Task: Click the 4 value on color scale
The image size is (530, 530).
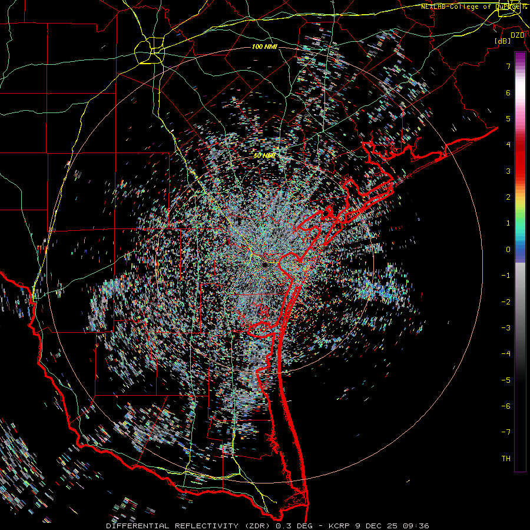Action: click(x=508, y=145)
